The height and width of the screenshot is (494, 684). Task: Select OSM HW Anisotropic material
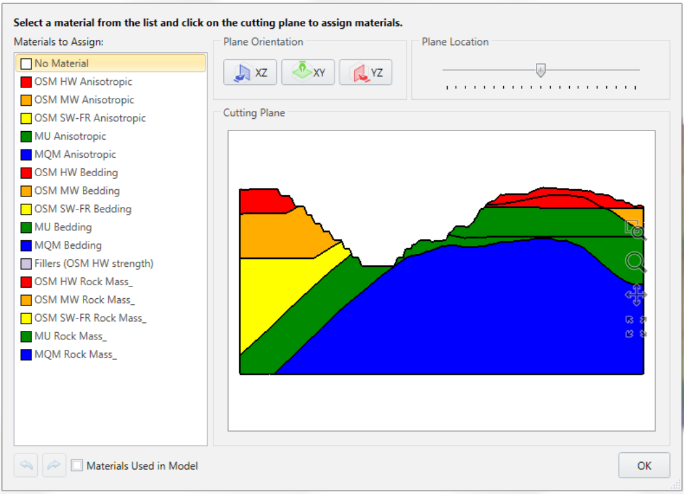(83, 82)
